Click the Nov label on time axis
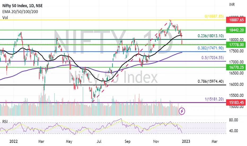This screenshot has height=146, width=247. click(x=156, y=141)
